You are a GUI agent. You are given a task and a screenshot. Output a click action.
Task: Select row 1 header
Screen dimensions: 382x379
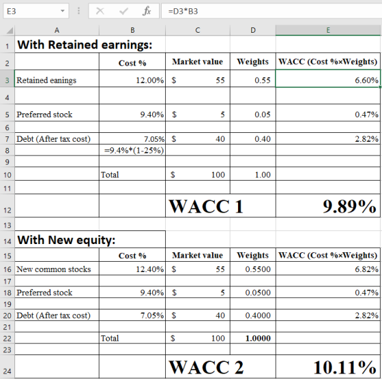click(x=8, y=44)
